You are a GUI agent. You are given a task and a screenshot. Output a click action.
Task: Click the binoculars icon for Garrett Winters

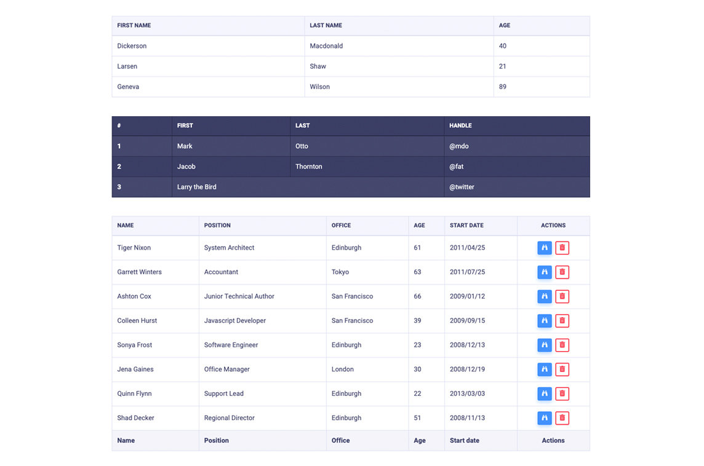coord(544,272)
